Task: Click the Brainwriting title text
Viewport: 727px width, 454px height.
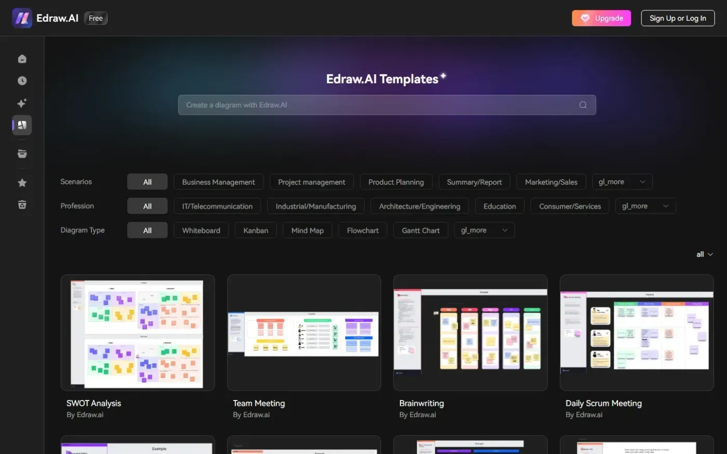Action: [421, 403]
